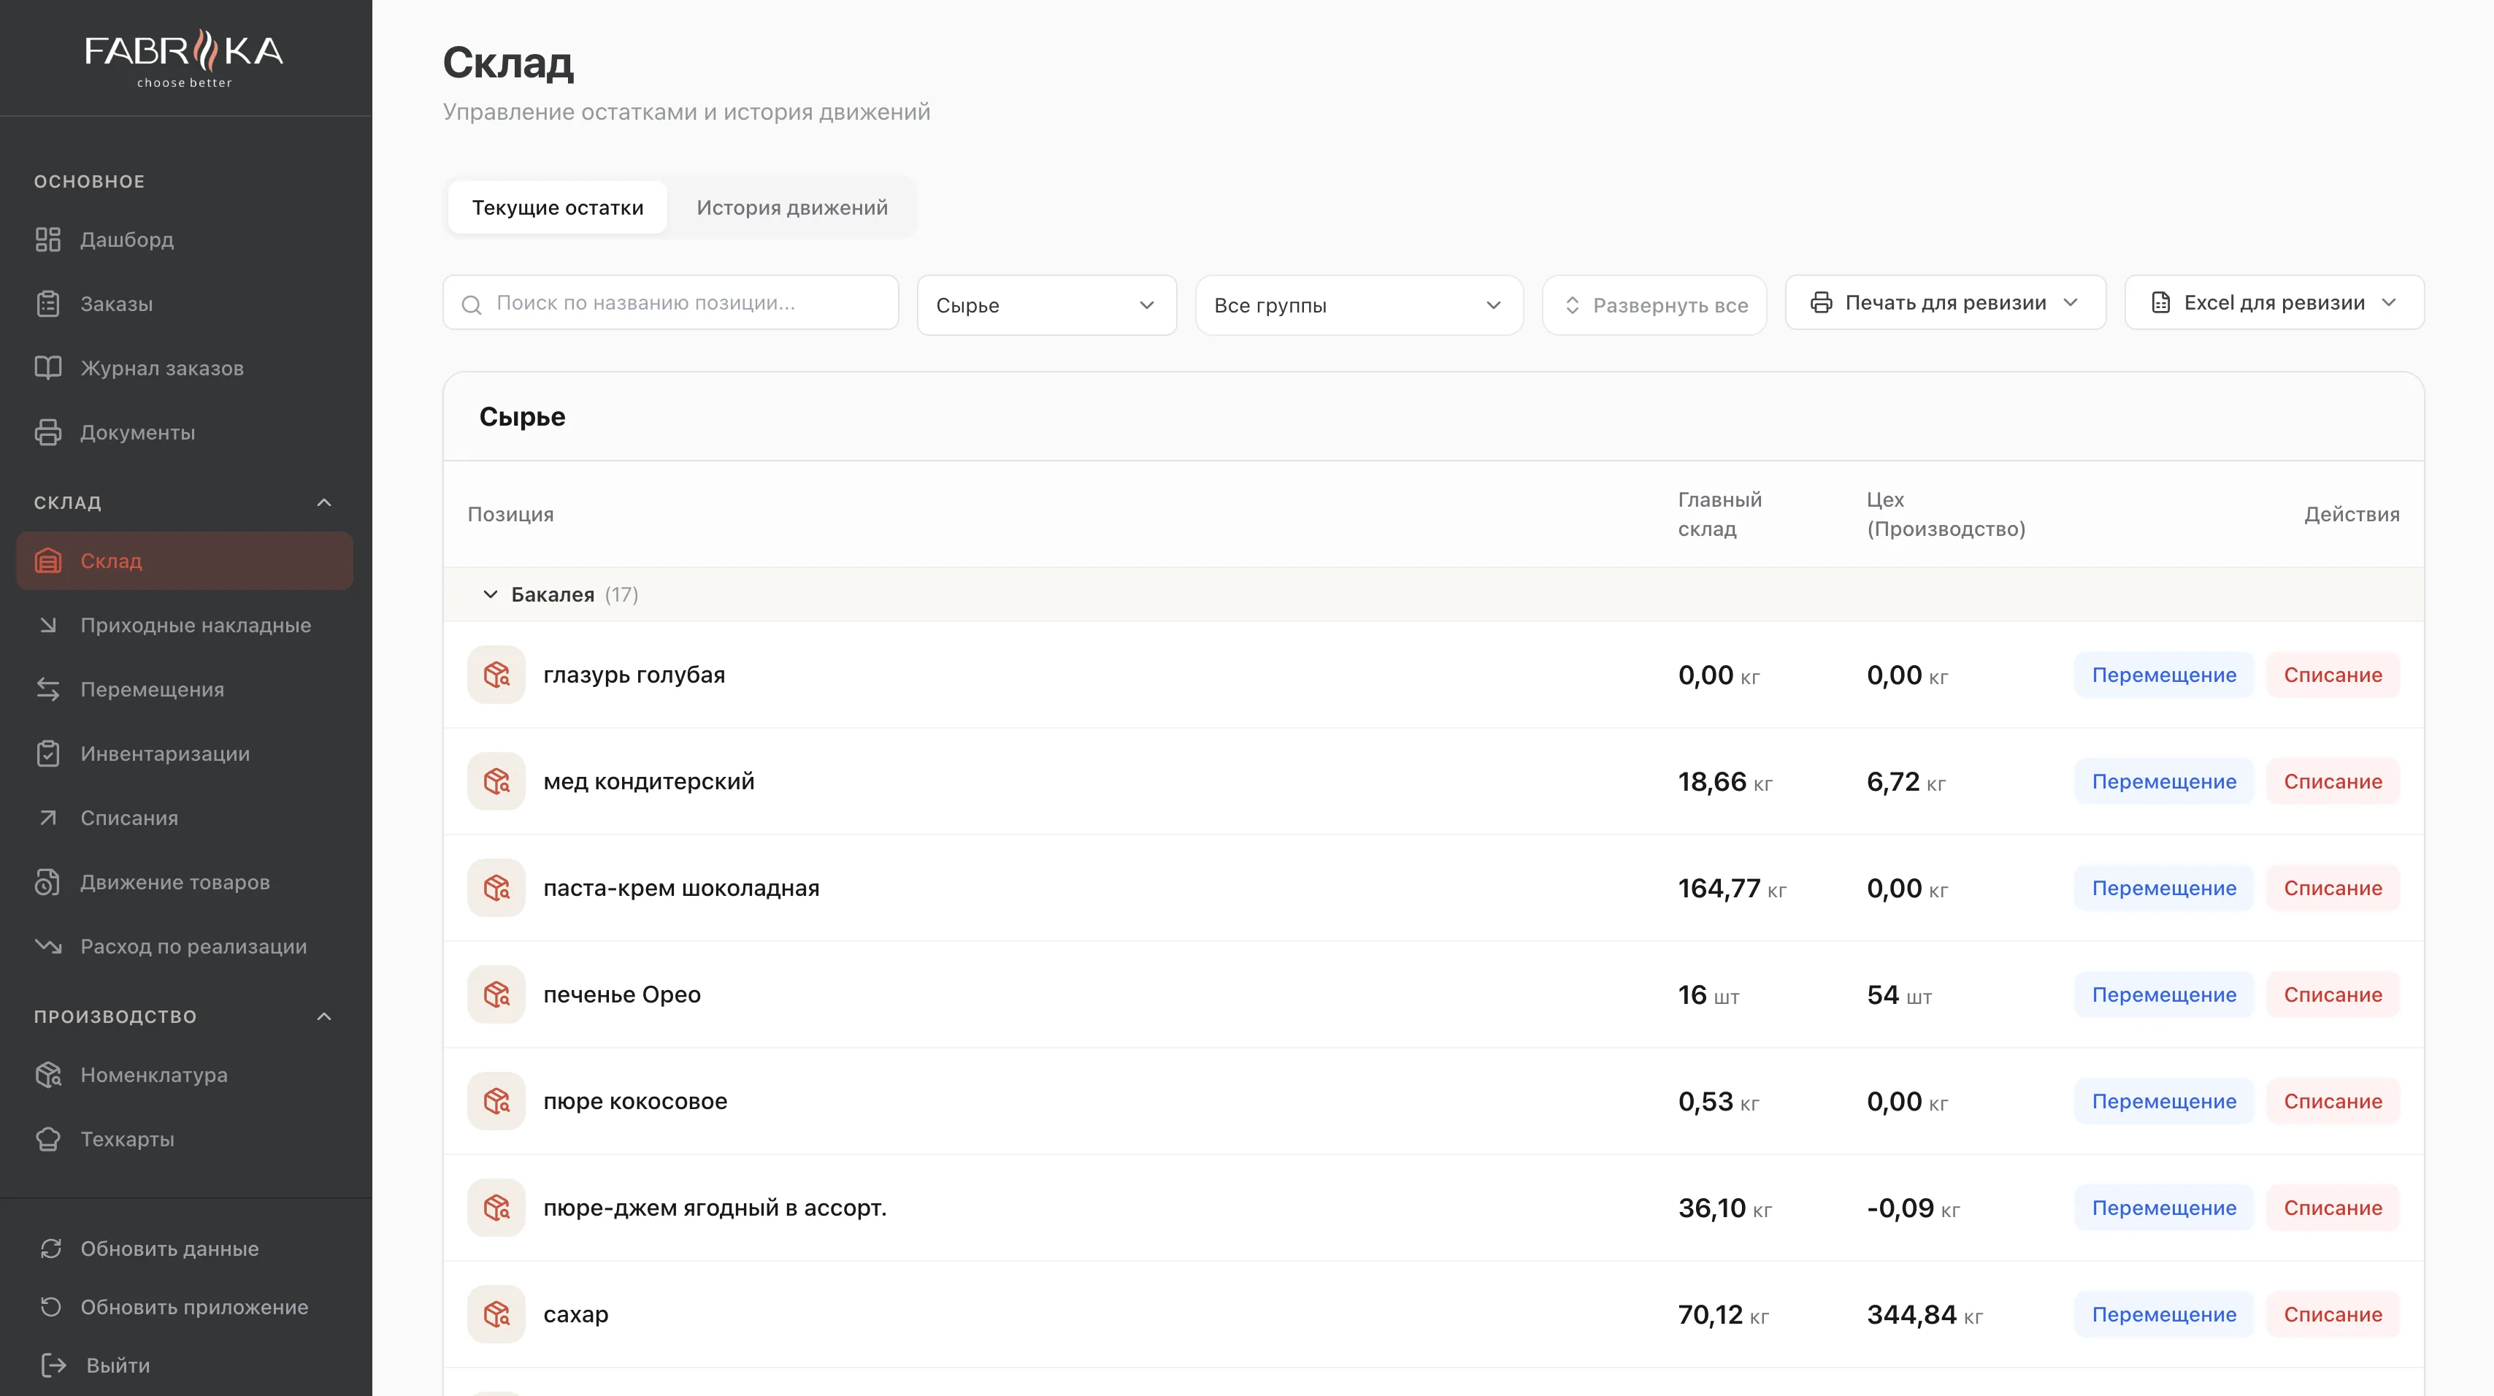Click the Обновить приложение reload icon
This screenshot has height=1396, width=2494.
[51, 1307]
